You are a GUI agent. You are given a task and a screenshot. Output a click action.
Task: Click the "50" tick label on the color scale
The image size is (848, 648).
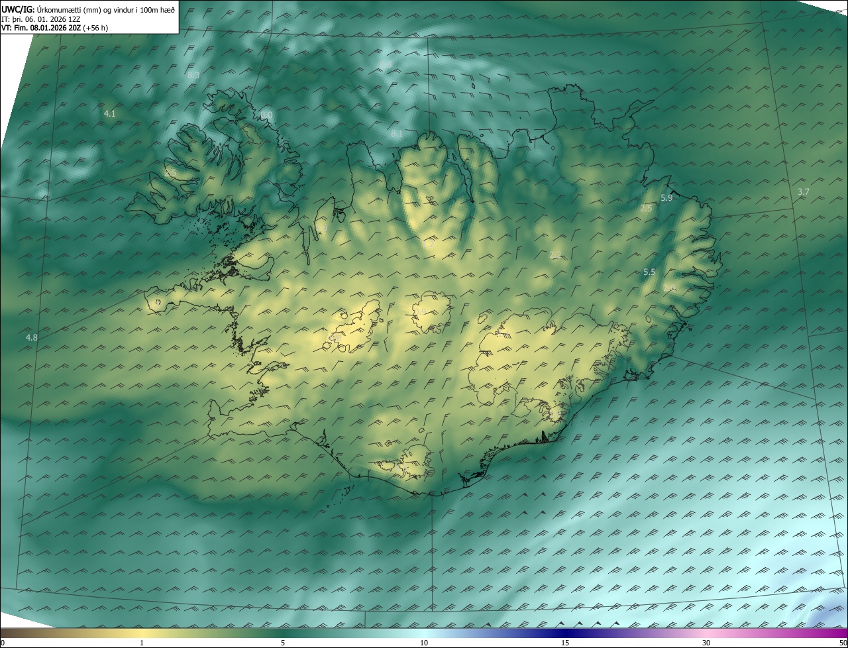(843, 643)
